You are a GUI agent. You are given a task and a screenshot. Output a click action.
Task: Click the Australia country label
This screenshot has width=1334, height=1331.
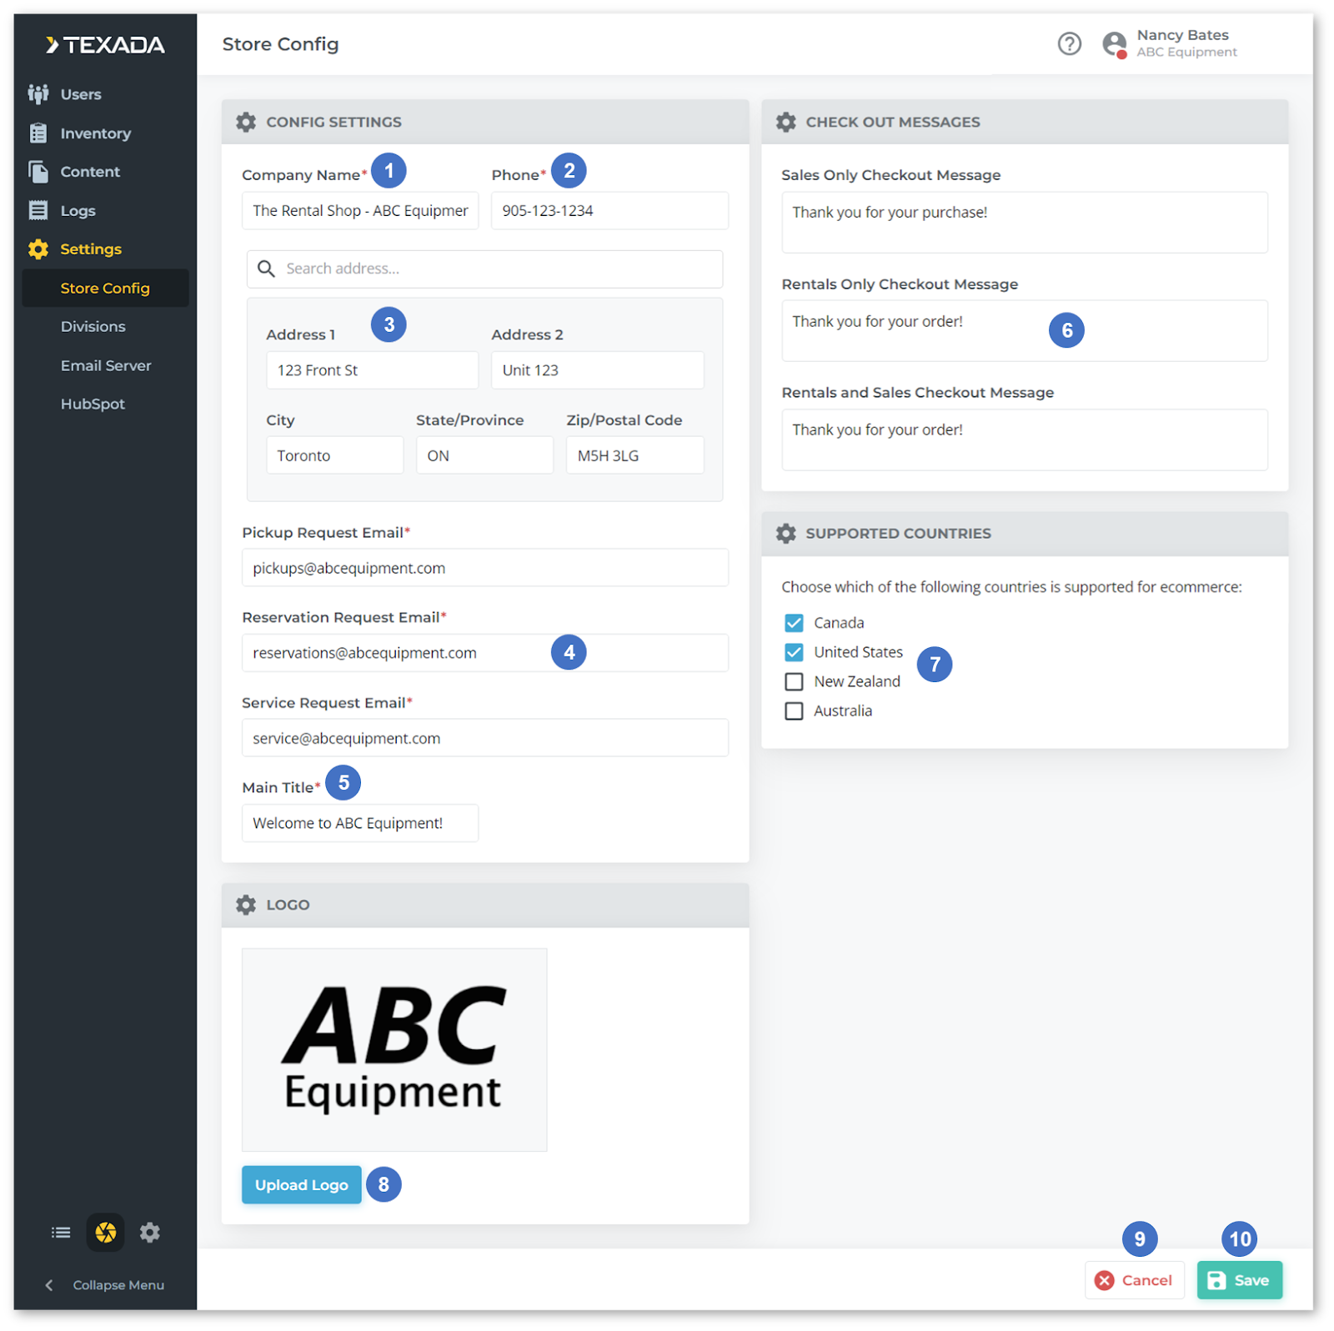tap(843, 711)
